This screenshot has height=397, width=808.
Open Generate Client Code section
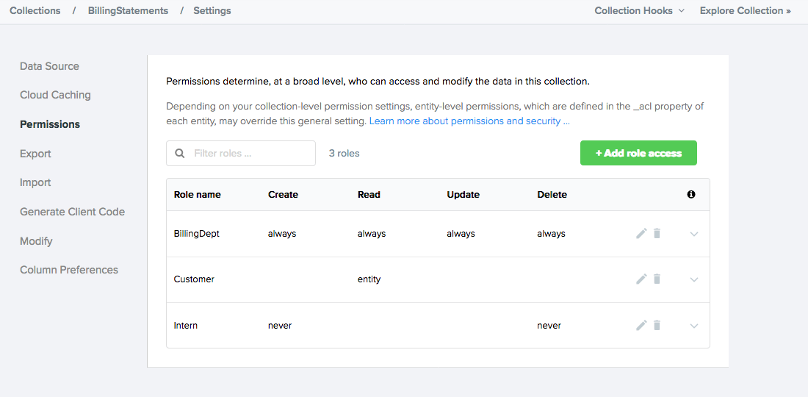(x=72, y=212)
